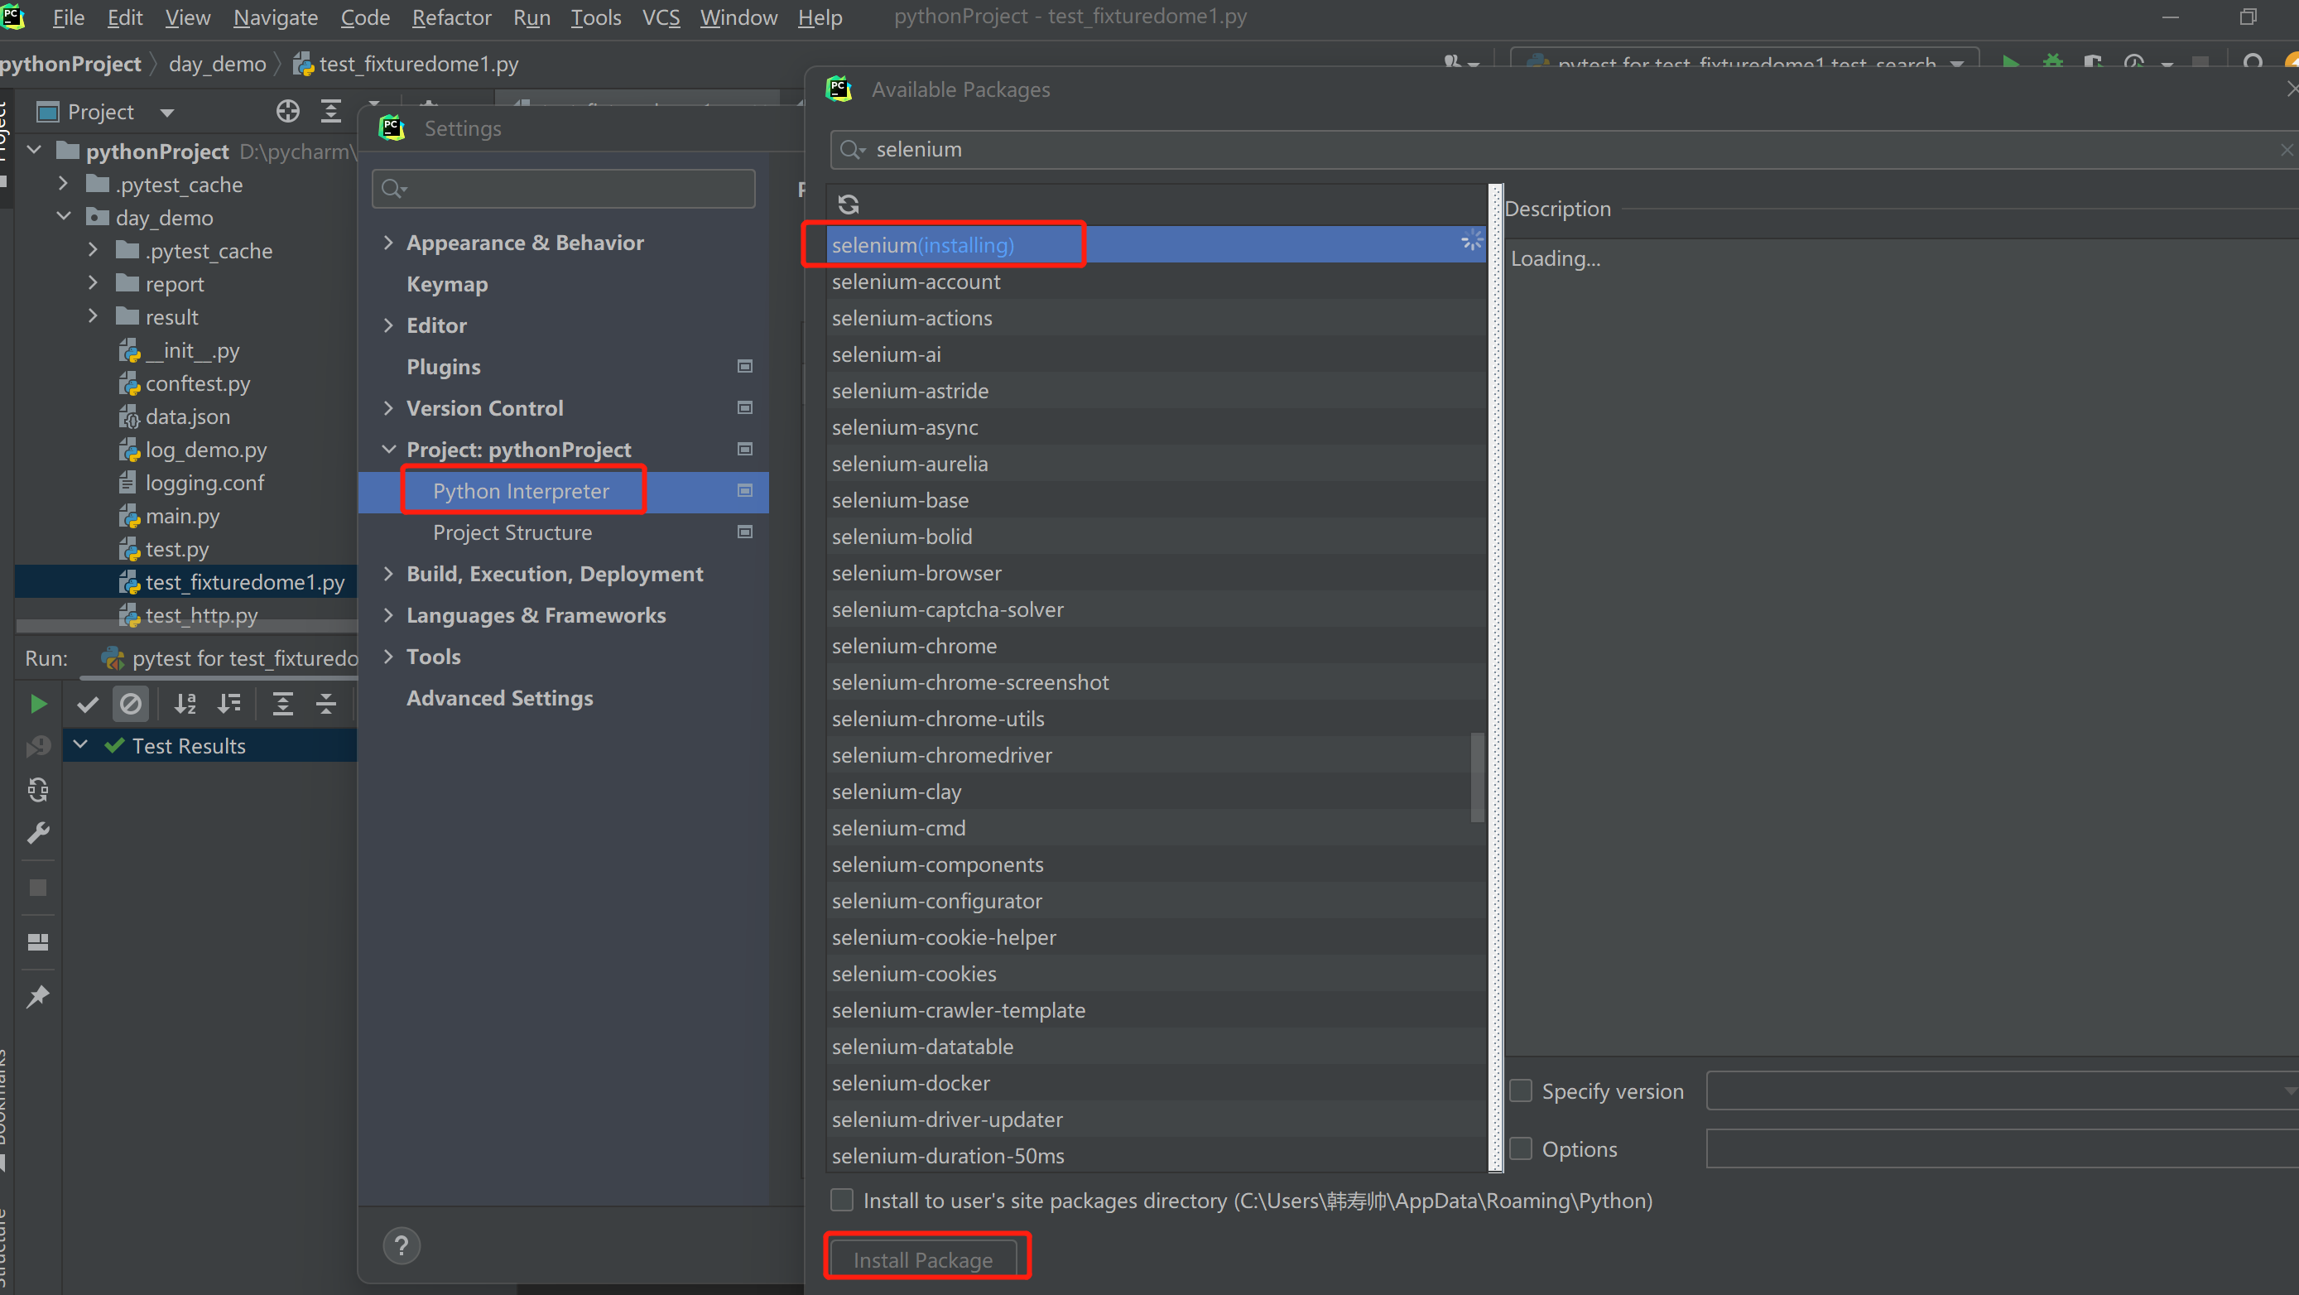
Task: Open logging.conf in project tree
Action: 204,483
